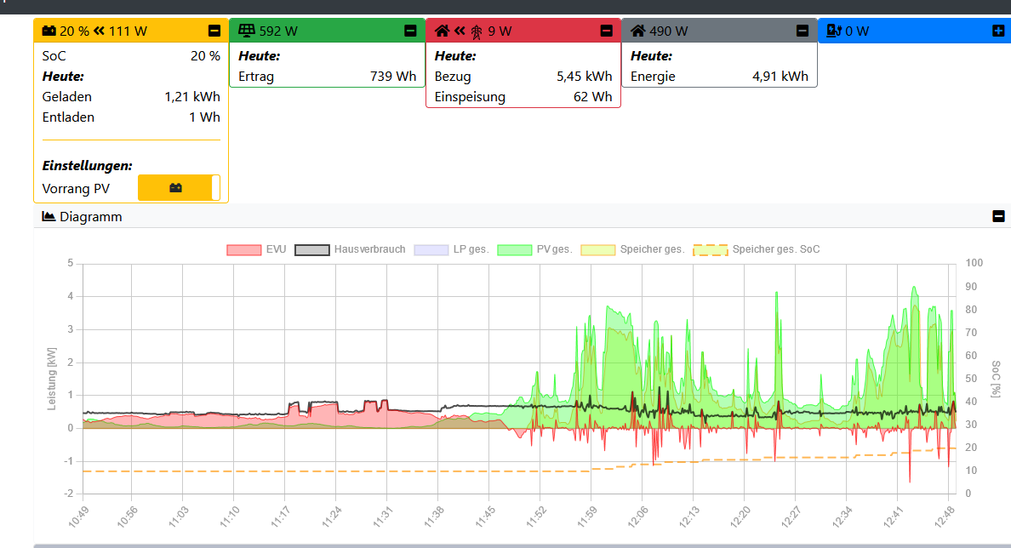Click the double arrow icon in the battery header
1011x548 pixels.
coord(99,31)
